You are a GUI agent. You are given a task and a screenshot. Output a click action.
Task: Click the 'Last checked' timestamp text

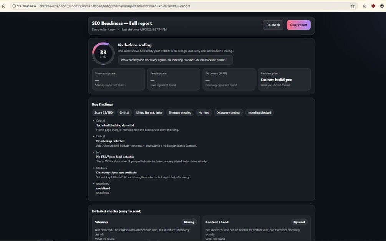(x=144, y=30)
